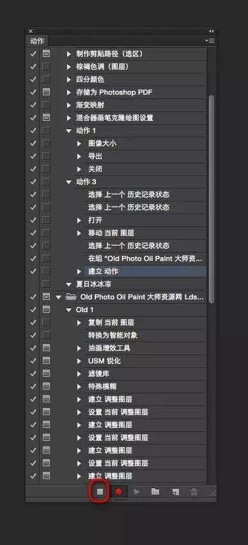Click the play selection triangle button

pos(137,491)
